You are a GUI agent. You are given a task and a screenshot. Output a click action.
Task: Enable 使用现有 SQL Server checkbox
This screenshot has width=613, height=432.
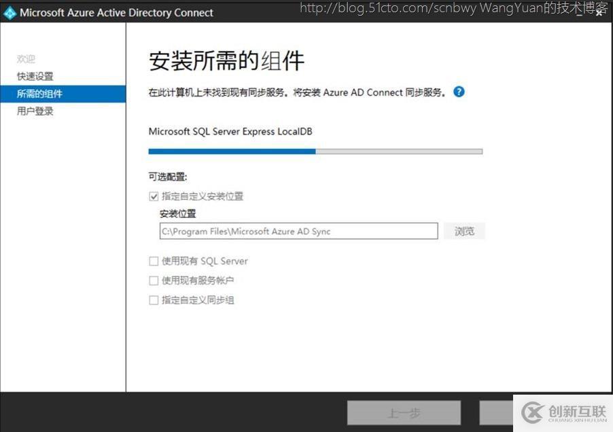(x=154, y=261)
